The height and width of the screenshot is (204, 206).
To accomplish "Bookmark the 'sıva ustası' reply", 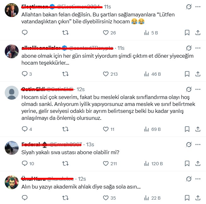I will [187, 164].
